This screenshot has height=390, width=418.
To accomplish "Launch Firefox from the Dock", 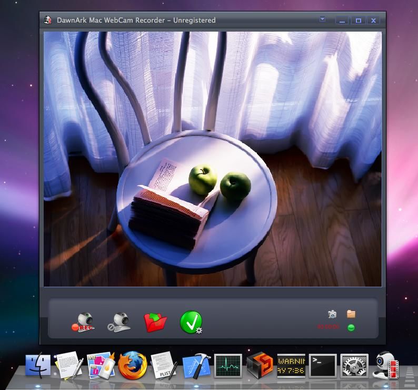I will [133, 365].
